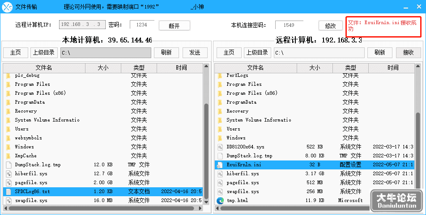426x215 pixels.
Task: Click the 3.17 GB size cell
Action: (x=315, y=174)
